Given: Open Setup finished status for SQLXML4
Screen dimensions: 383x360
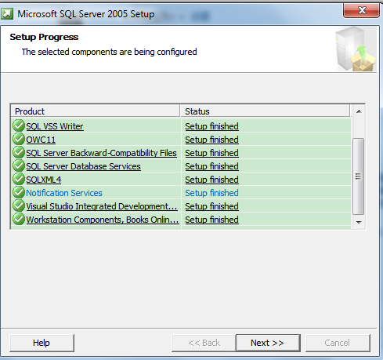Looking at the screenshot, I should tap(211, 180).
